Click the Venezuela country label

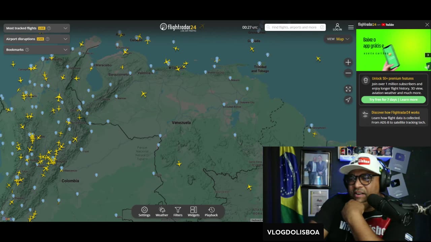181,123
